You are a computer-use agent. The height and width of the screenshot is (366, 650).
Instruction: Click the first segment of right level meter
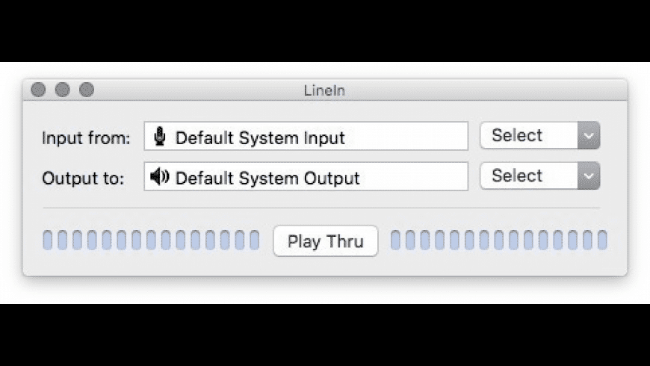tap(395, 240)
